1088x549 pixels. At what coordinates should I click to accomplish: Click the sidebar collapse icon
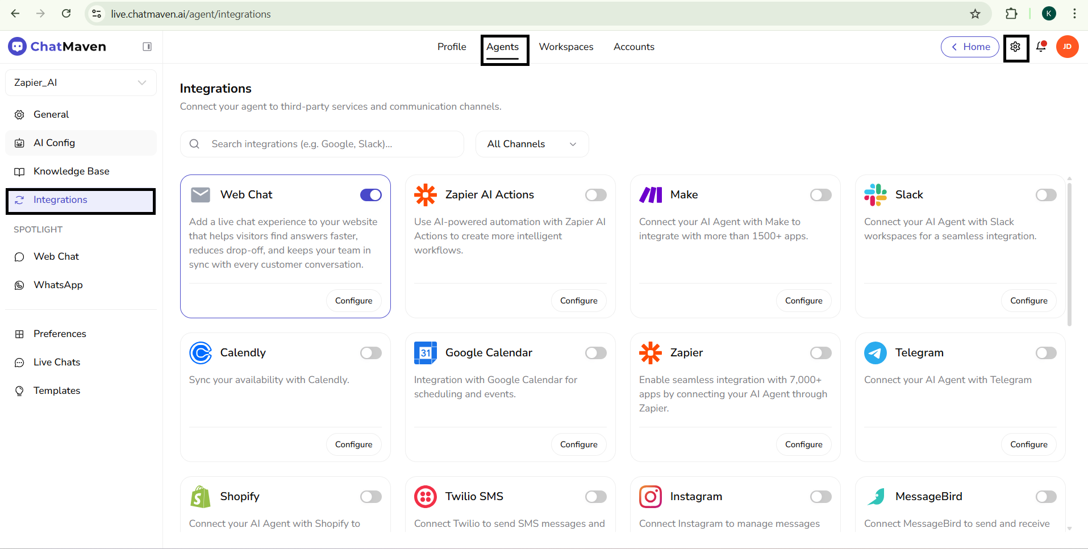(x=147, y=46)
